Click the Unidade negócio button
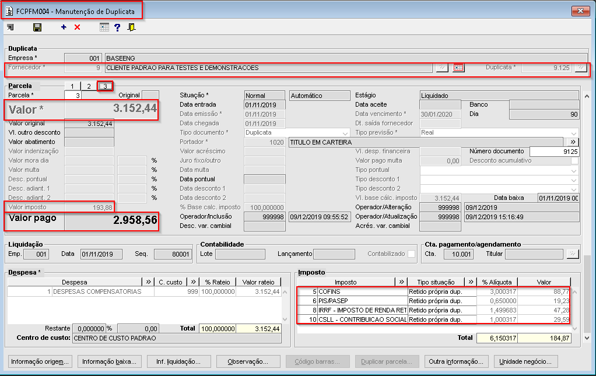Viewport: 596px width, 376px height. 525,361
